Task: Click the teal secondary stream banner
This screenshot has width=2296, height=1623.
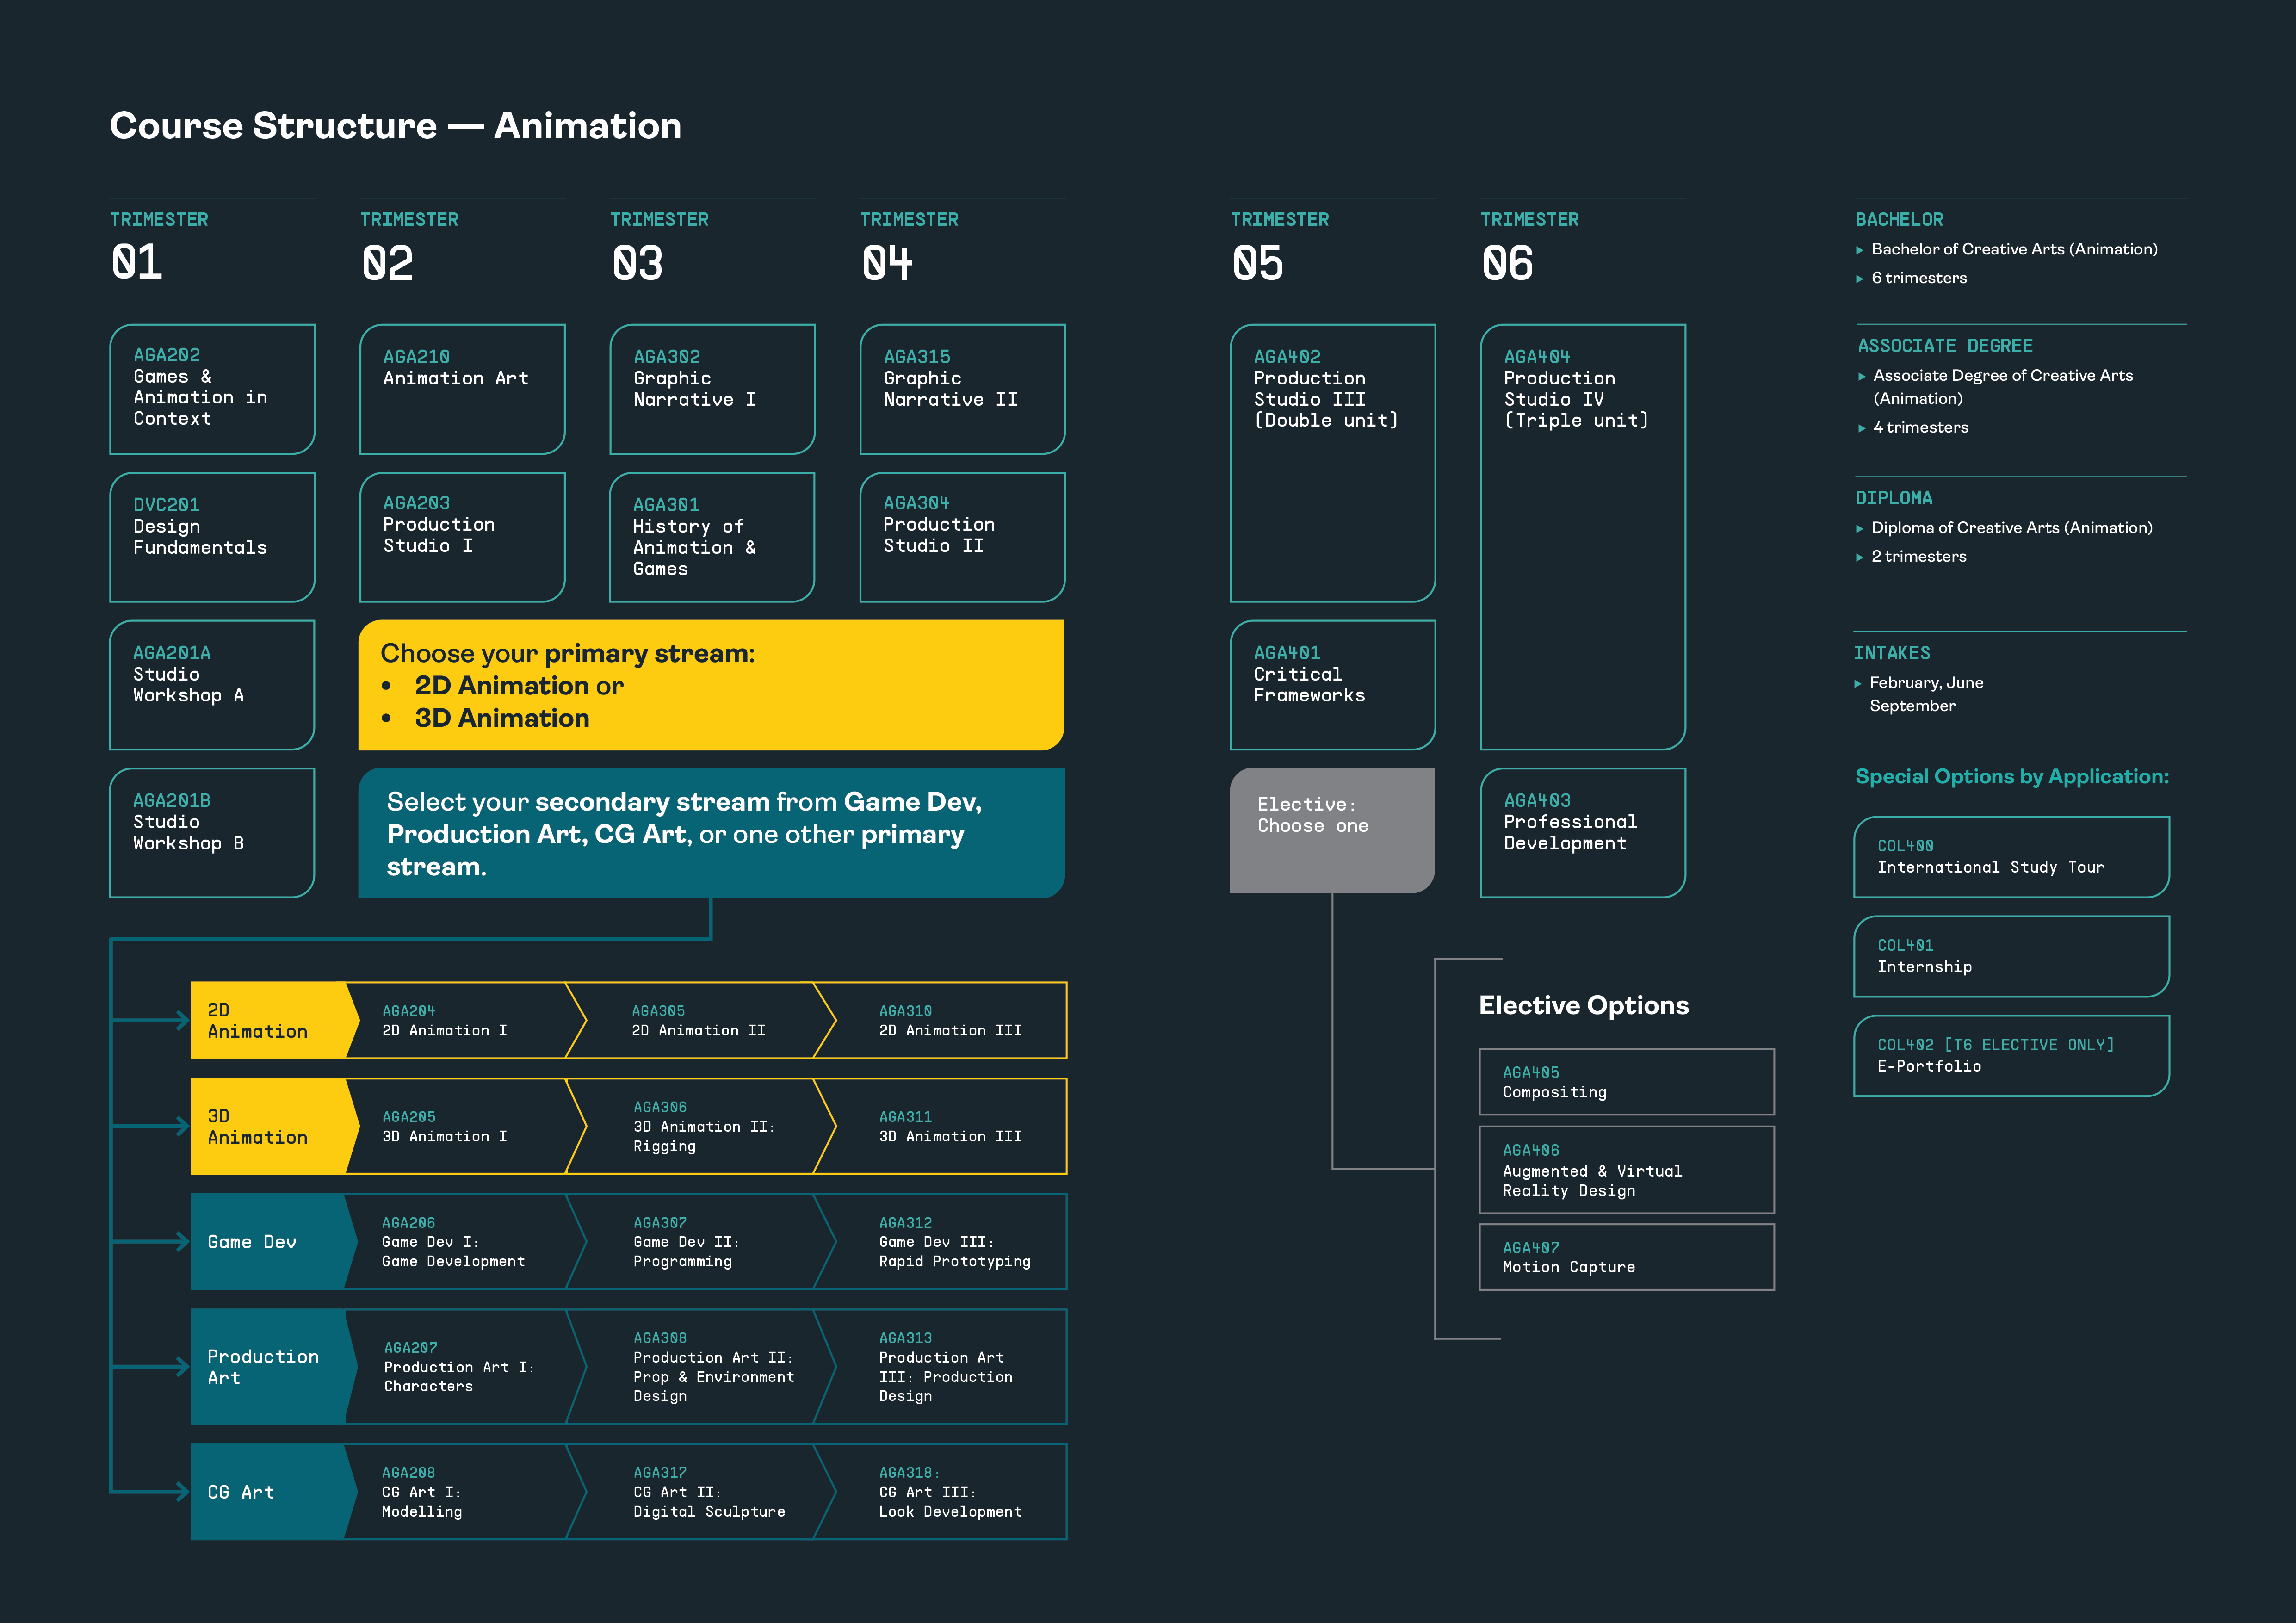Action: coord(710,833)
